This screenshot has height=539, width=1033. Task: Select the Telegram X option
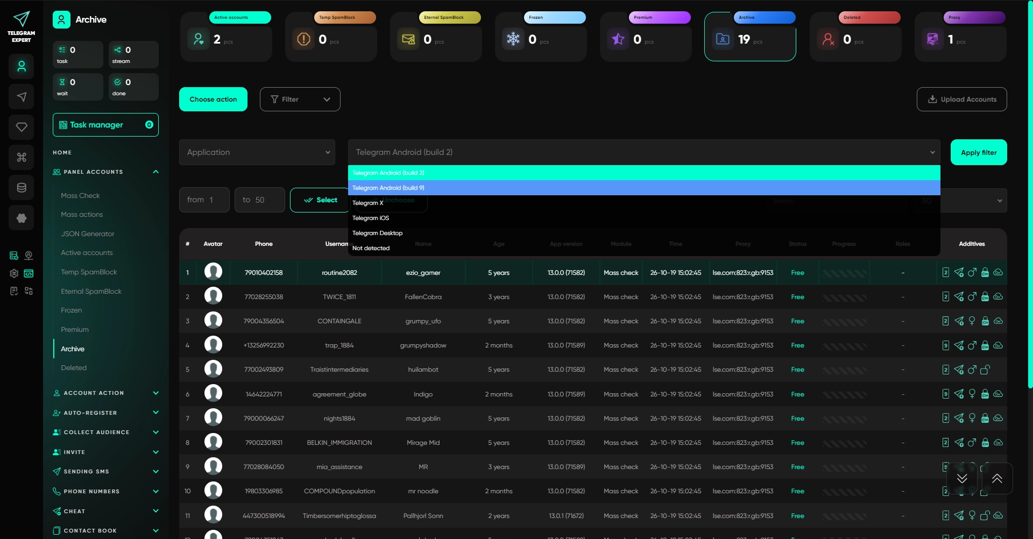click(644, 203)
